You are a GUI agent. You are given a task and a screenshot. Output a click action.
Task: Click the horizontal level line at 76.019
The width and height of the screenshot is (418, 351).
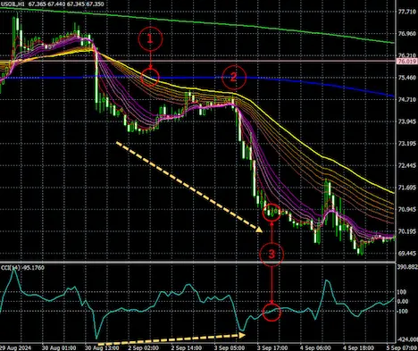[198, 62]
